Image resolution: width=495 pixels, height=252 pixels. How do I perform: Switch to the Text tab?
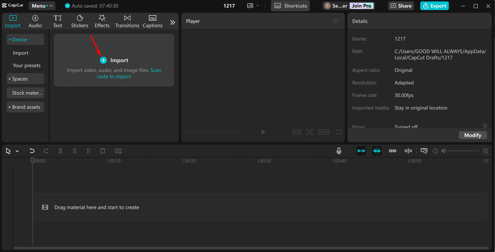click(x=58, y=21)
